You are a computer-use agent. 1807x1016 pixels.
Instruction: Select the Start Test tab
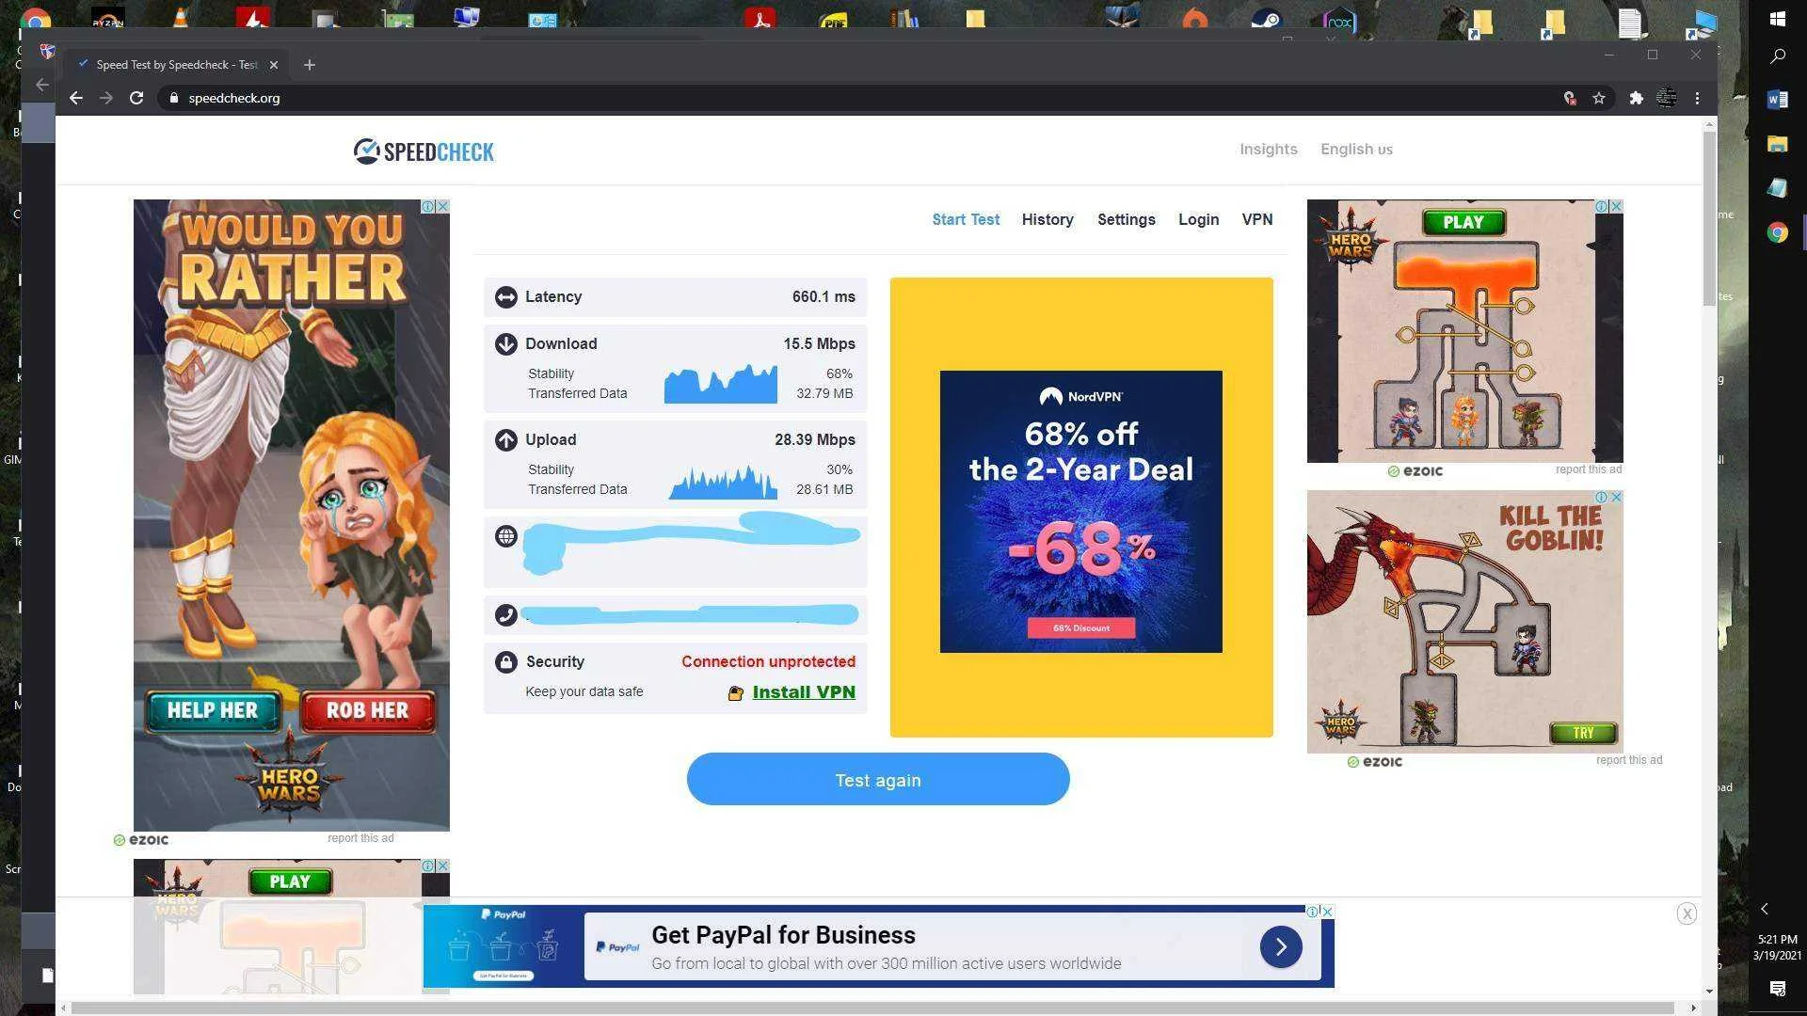[x=966, y=219]
